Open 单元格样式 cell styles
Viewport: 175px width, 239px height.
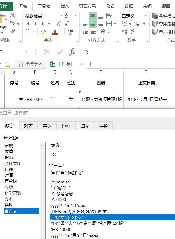[163, 32]
